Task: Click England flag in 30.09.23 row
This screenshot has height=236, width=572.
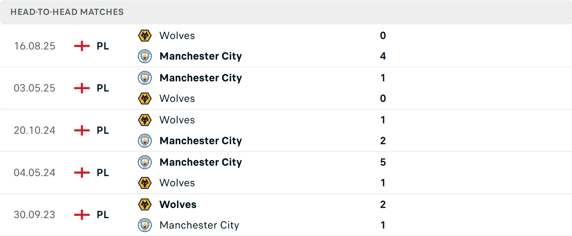Action: tap(82, 215)
